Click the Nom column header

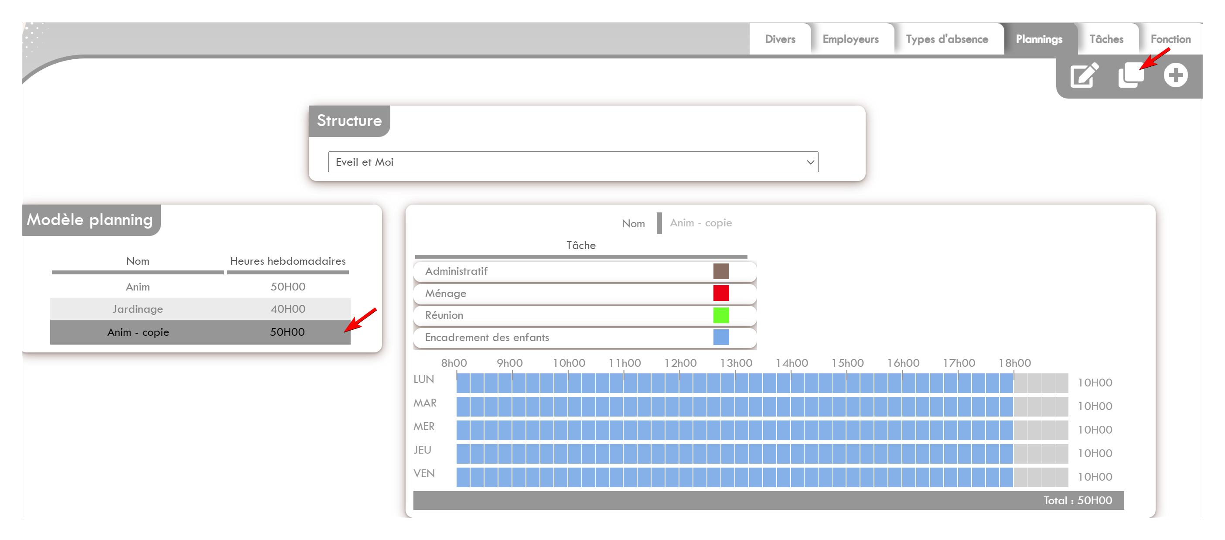137,261
